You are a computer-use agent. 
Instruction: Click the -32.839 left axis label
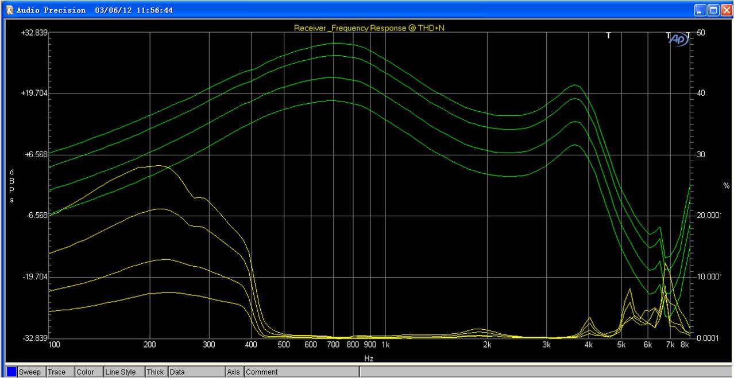(34, 337)
